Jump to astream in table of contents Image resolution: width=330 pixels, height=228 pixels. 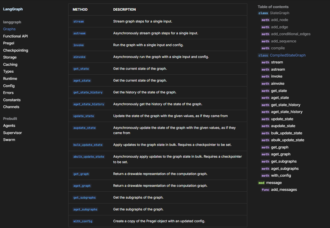(278, 69)
